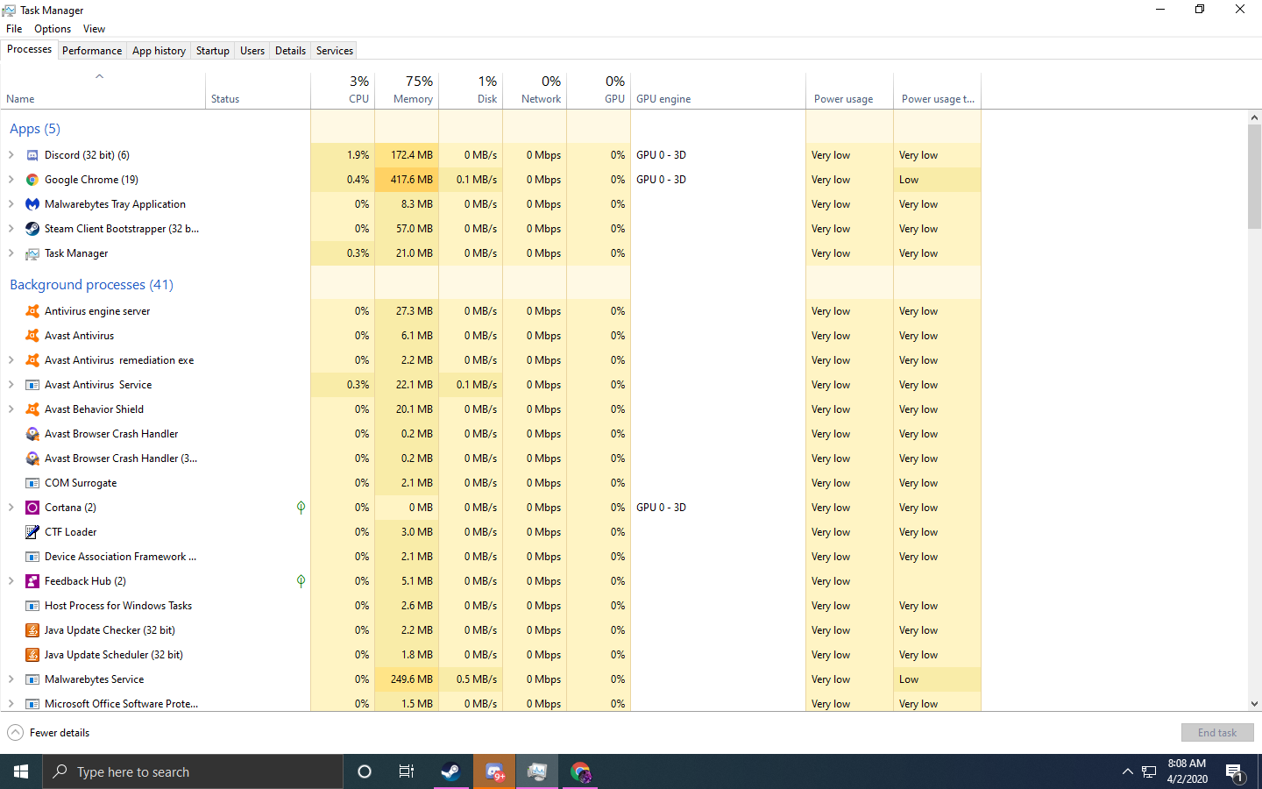
Task: Click the Apps (5) group heading
Action: point(35,129)
